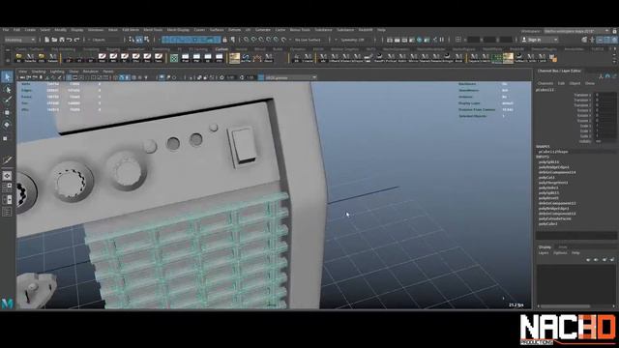Activate the Move tool in the toolbox
This screenshot has width=619, height=348.
point(7,113)
